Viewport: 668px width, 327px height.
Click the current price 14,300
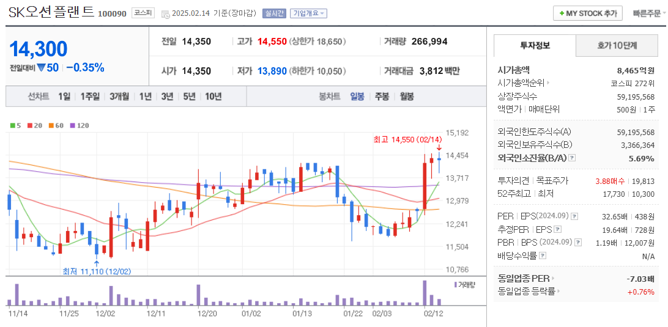pyautogui.click(x=38, y=48)
